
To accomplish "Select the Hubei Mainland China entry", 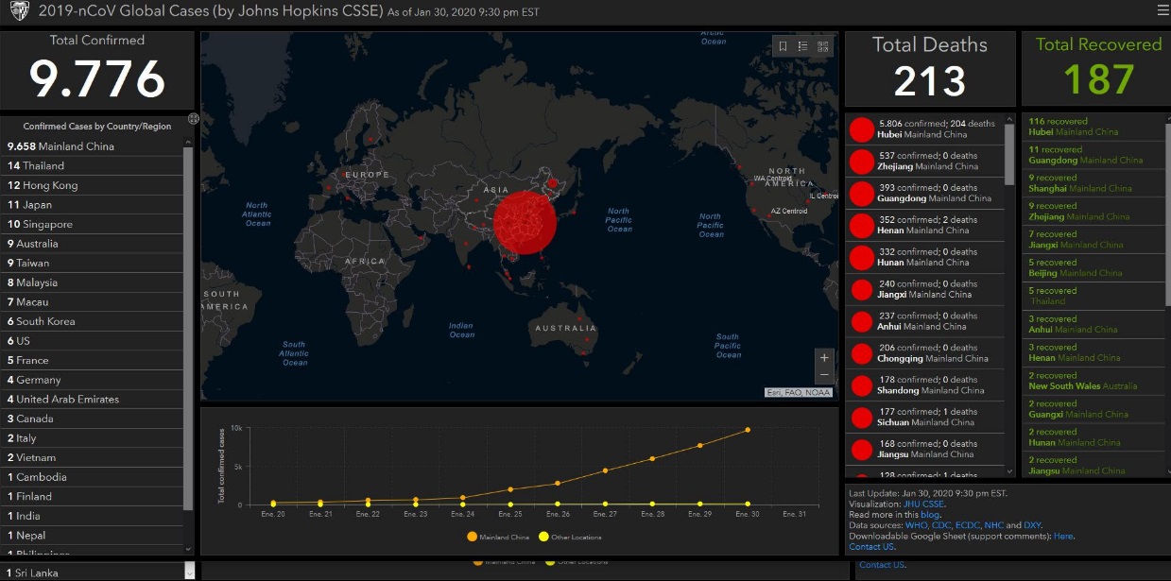I will [x=924, y=129].
